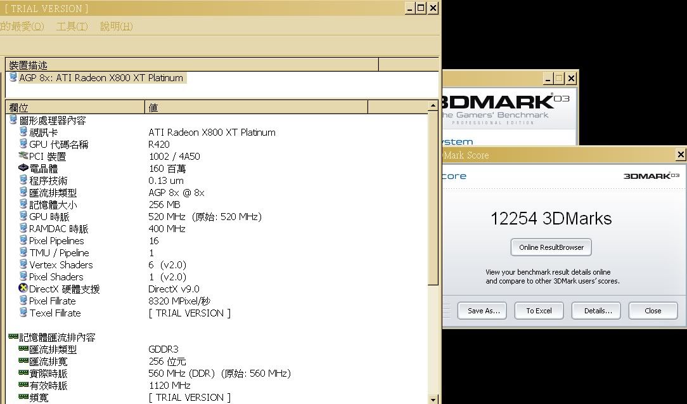
Task: Click the Close button in score dialog
Action: (x=653, y=311)
